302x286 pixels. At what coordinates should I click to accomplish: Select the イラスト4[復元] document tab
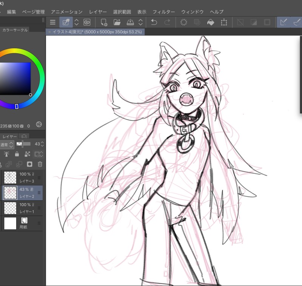pyautogui.click(x=95, y=32)
